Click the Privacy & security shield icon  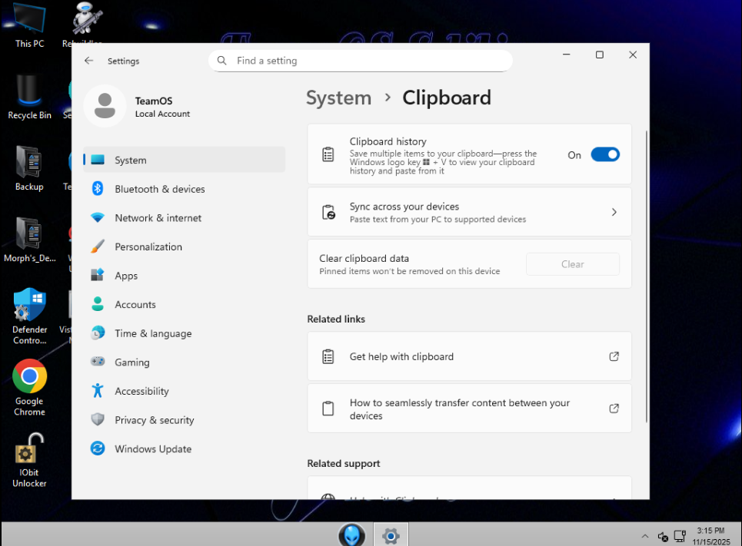tap(98, 420)
